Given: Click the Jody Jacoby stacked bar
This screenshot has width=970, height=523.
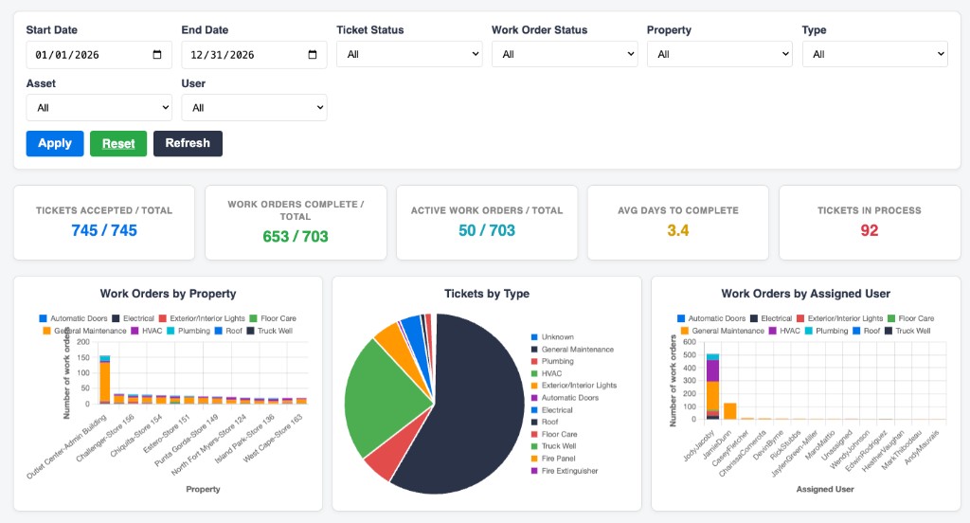Looking at the screenshot, I should click(712, 387).
